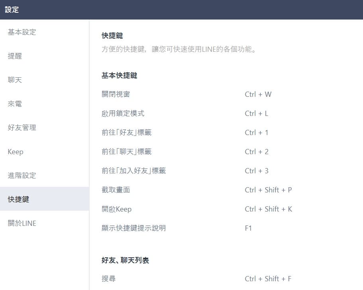Click the Ctrl + Shift + F value

(268, 278)
